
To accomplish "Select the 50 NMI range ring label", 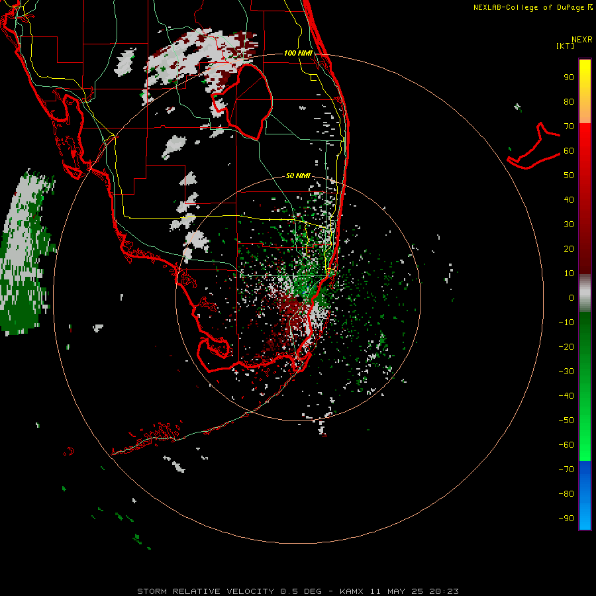I will click(x=298, y=175).
